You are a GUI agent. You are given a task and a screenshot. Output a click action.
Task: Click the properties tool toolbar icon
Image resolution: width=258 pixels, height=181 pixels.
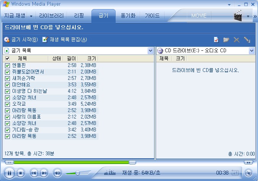coord(247,40)
